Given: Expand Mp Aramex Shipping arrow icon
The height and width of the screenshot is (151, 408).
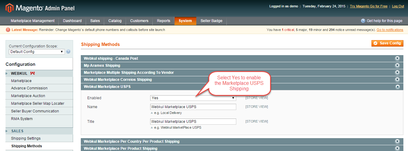Looking at the screenshot, I should [397, 65].
